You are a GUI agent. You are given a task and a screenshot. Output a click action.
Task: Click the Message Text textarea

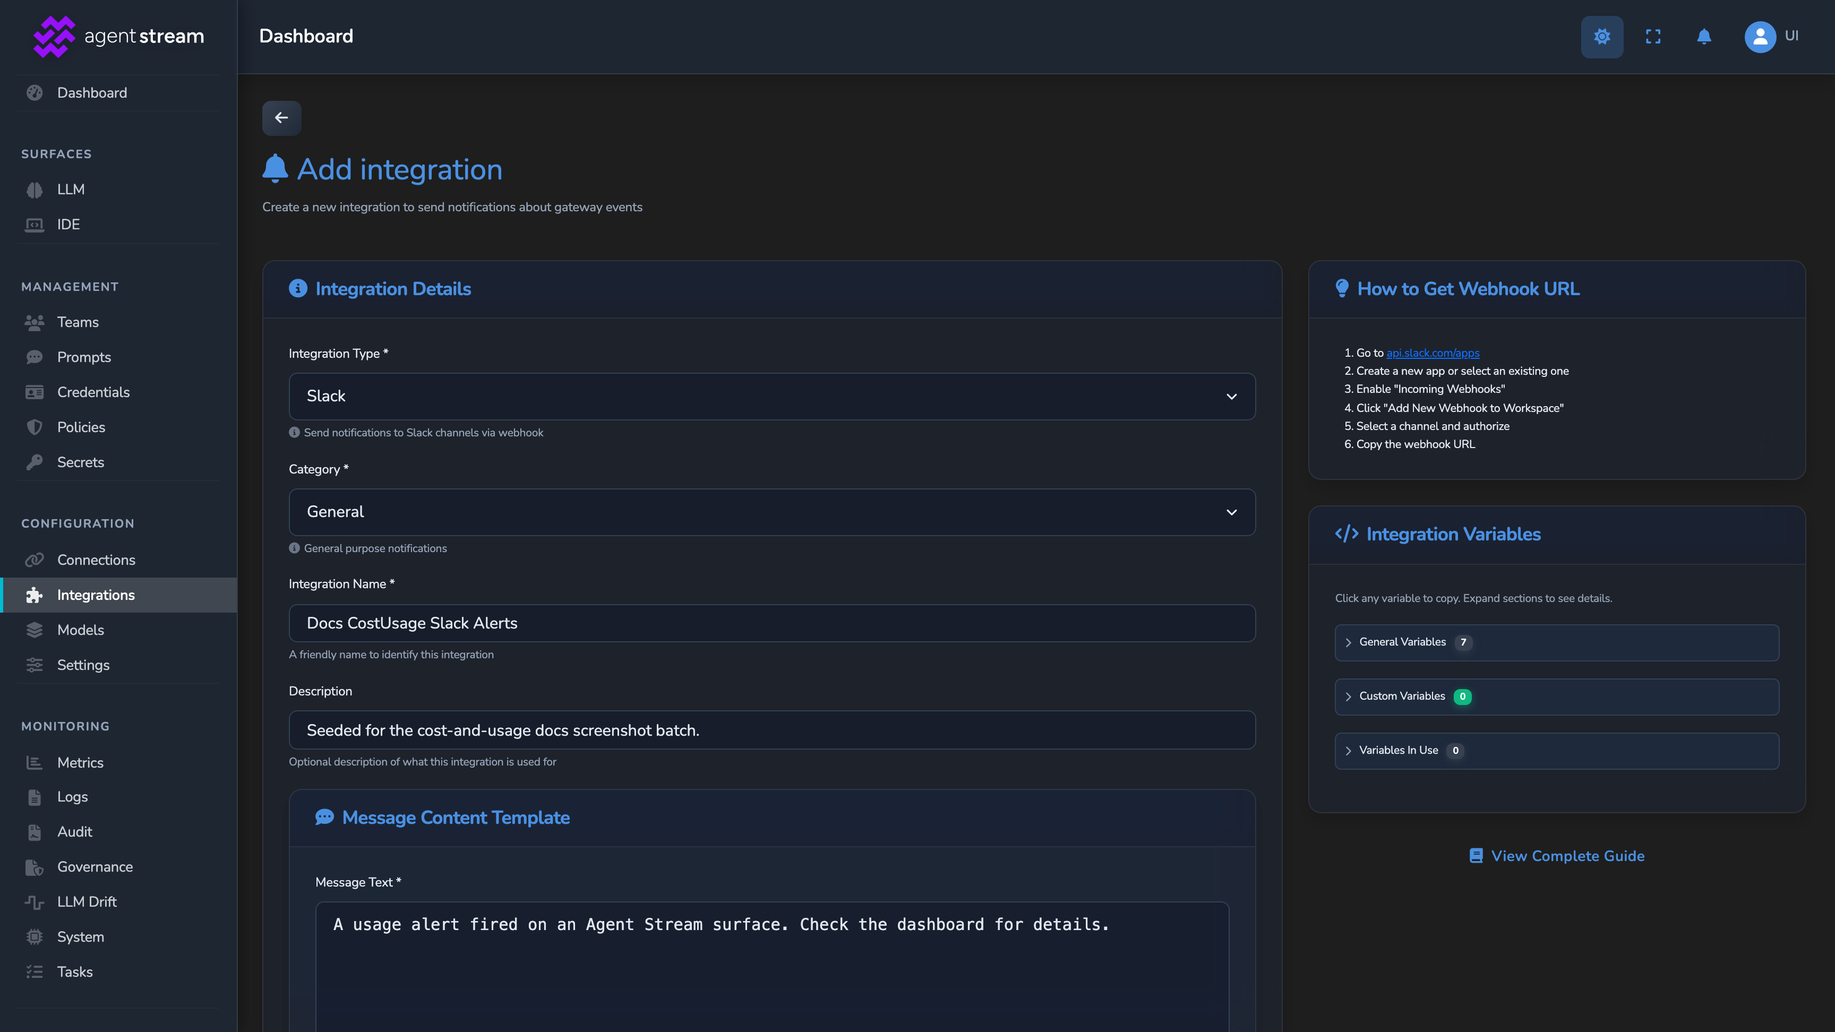(771, 967)
